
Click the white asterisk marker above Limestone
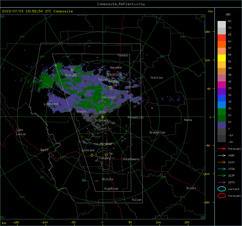(51, 101)
